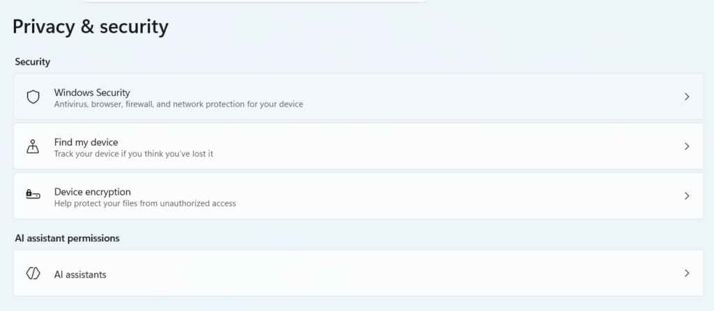Click the AI assistant permissions section heading
Image resolution: width=714 pixels, height=311 pixels.
[67, 238]
